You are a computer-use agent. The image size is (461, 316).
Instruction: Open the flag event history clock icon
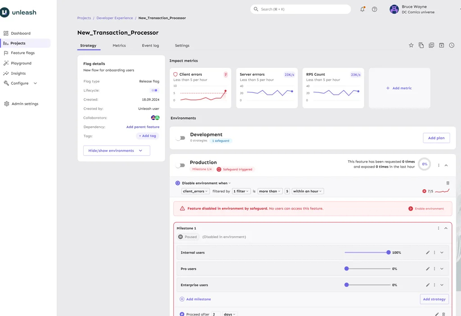(x=452, y=45)
